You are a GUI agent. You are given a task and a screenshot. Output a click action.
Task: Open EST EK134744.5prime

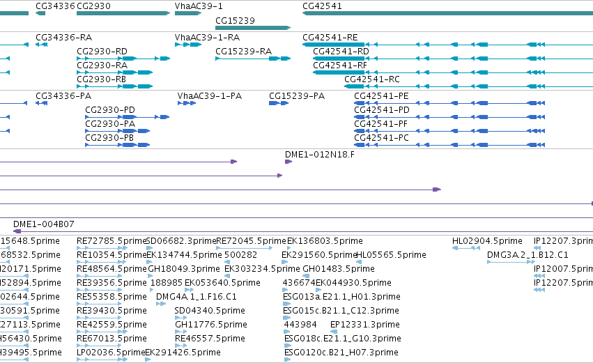point(184,255)
